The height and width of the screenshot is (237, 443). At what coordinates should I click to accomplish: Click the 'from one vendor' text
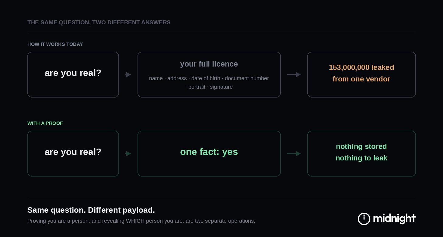coord(361,79)
